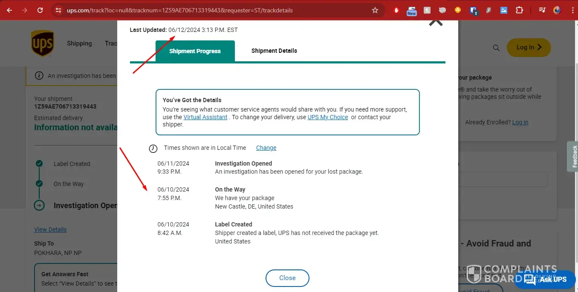Click the 'Last Updated' timestamp text
The height and width of the screenshot is (292, 578).
(x=184, y=30)
